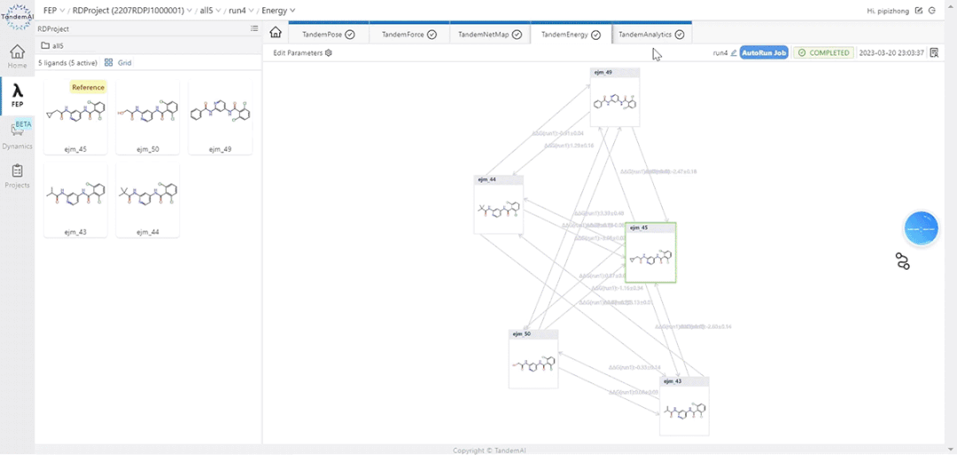Open the run4 breadcrumb dropdown
Viewport: 957px width, 455px height.
tap(253, 11)
